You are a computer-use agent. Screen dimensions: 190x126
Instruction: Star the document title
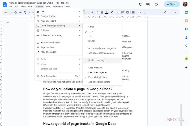[58, 3]
